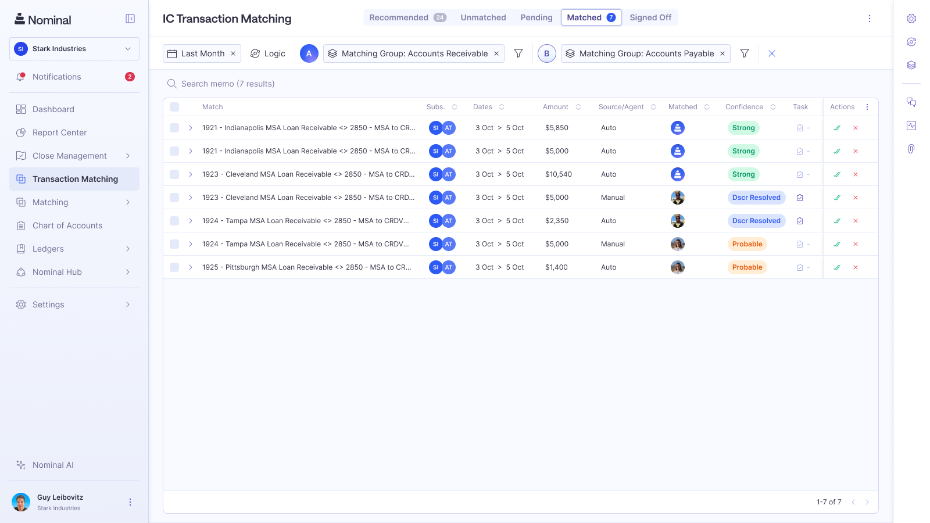Select all rows using the header checkbox
The image size is (930, 523).
(174, 107)
